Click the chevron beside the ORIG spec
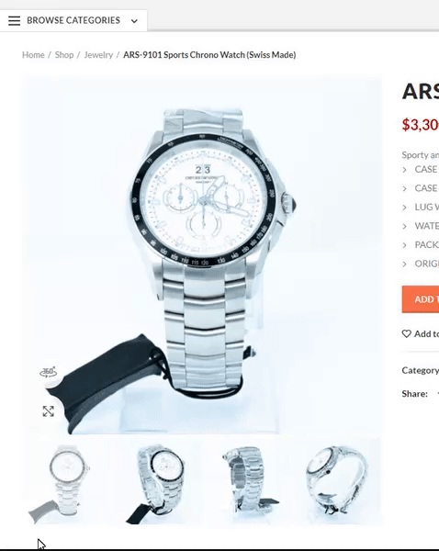The height and width of the screenshot is (551, 439). pos(404,264)
